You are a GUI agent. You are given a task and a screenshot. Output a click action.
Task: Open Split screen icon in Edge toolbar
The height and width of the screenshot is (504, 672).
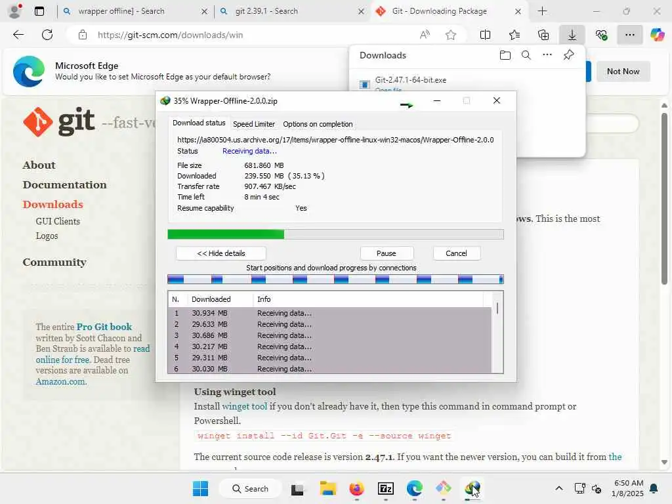click(485, 35)
